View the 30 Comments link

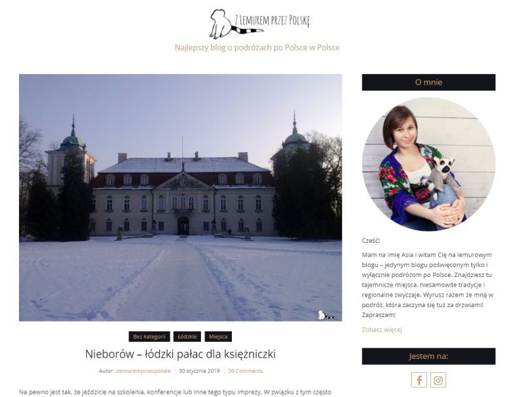(245, 371)
